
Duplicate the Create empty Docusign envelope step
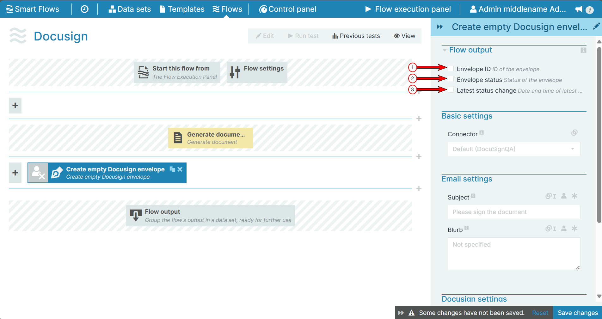[172, 169]
